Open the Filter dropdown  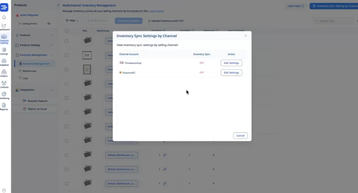pos(72,21)
